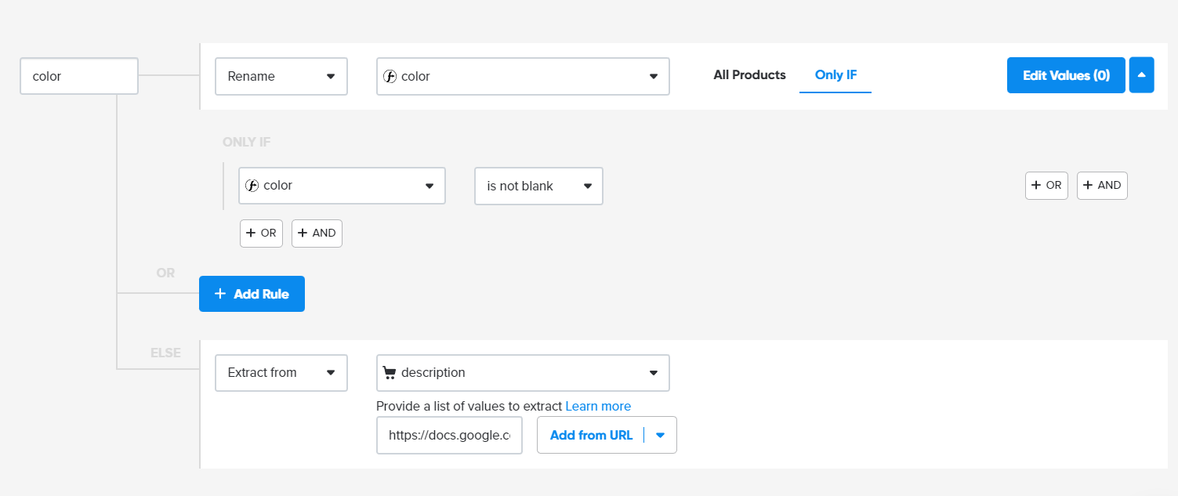Click the function icon in the ONLY IF color dropdown

click(x=252, y=186)
